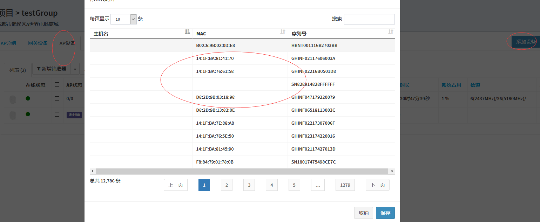
Task: Click the MAC column sort icon
Action: coord(283,32)
